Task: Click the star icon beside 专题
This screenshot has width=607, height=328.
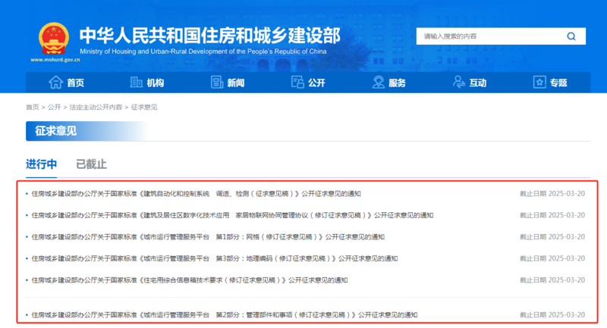Action: click(539, 83)
